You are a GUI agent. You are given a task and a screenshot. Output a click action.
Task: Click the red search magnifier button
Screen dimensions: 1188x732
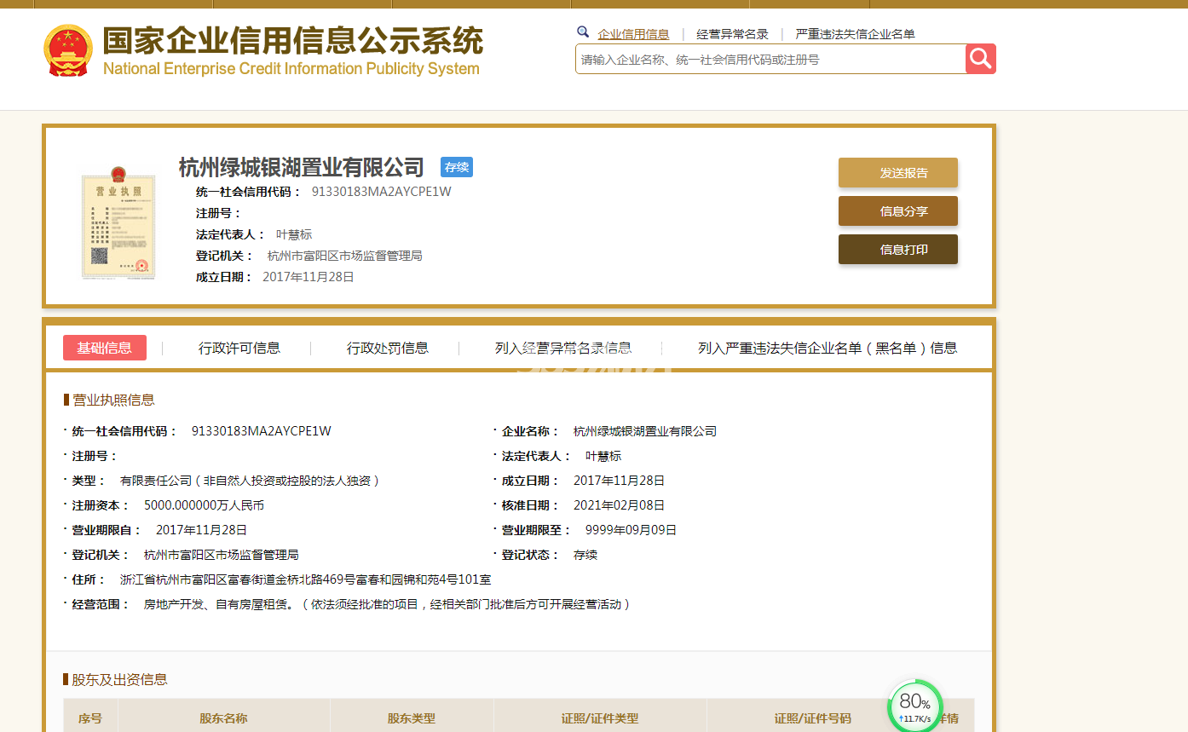(x=981, y=59)
